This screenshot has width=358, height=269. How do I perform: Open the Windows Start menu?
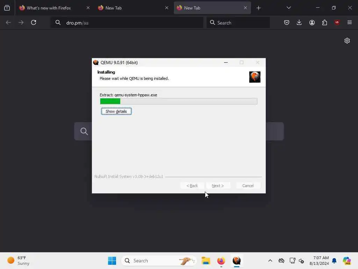click(x=112, y=261)
